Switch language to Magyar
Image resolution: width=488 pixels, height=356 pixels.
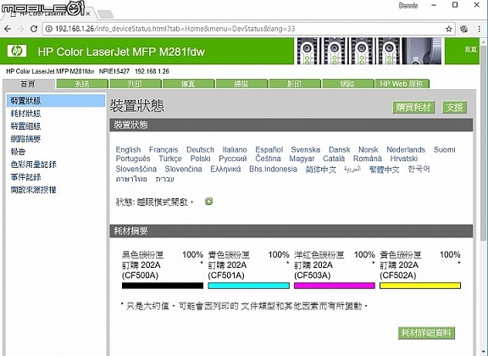[x=302, y=159]
